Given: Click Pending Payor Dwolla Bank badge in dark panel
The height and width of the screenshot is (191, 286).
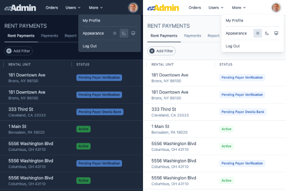Looking at the screenshot, I should (x=100, y=112).
